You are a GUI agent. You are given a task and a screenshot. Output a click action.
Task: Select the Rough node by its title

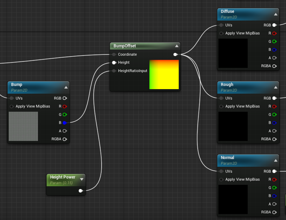pos(227,85)
